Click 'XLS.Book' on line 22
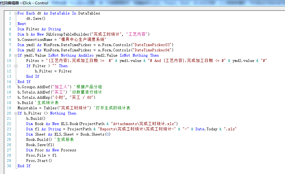The height and width of the screenshot is (174, 285). coord(69,124)
